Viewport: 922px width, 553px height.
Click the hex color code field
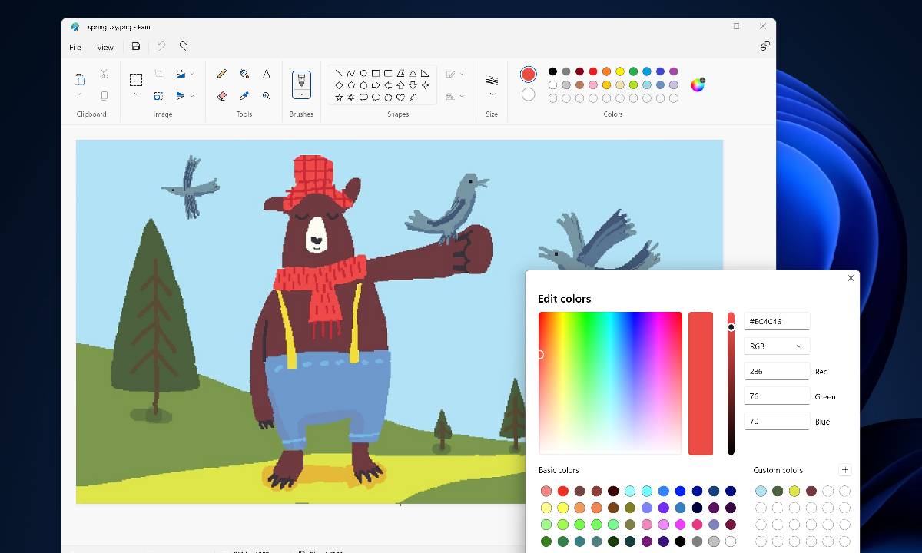click(776, 321)
